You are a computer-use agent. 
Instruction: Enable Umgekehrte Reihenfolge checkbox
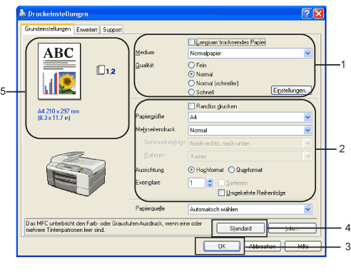point(221,193)
